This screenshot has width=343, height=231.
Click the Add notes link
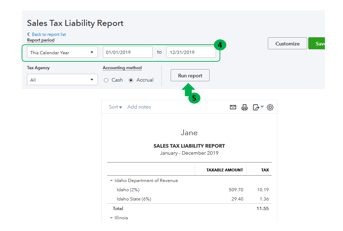tap(139, 107)
